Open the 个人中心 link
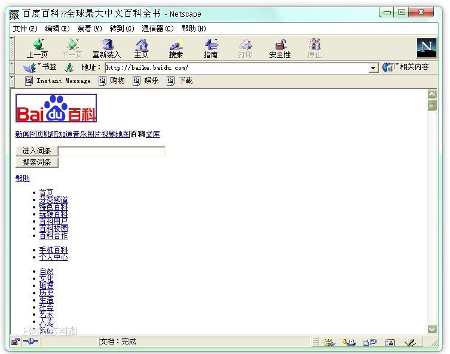Viewport: 450px width, 354px height. pos(54,257)
